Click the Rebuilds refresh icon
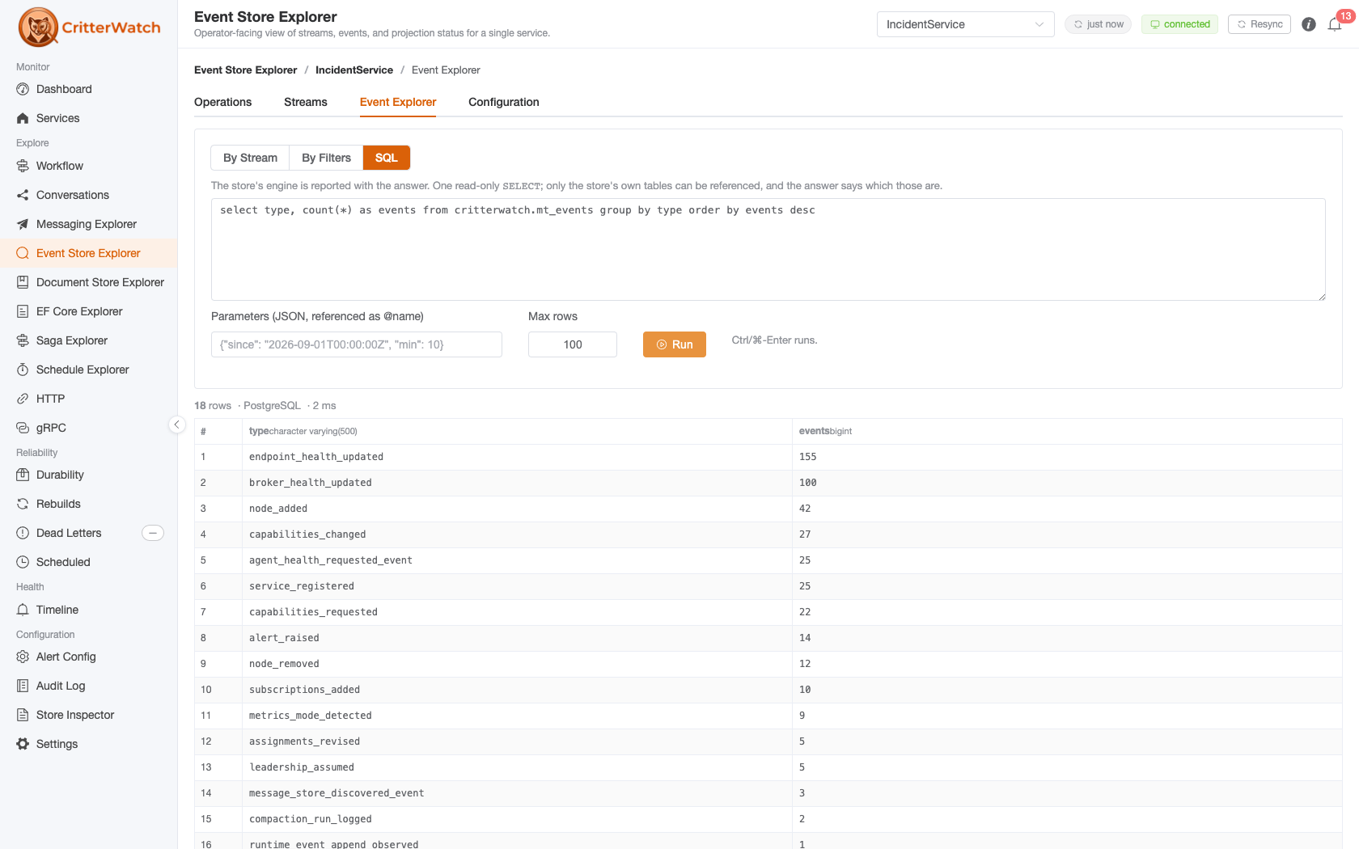 pyautogui.click(x=23, y=504)
